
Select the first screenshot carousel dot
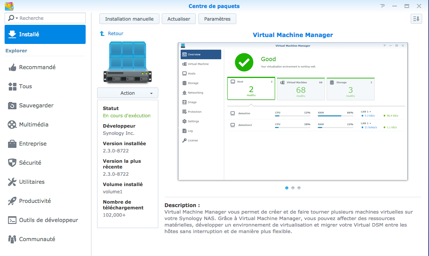(x=287, y=188)
